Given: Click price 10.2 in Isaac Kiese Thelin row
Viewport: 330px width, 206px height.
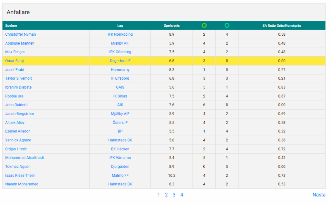Looking at the screenshot, I should pos(172,175).
